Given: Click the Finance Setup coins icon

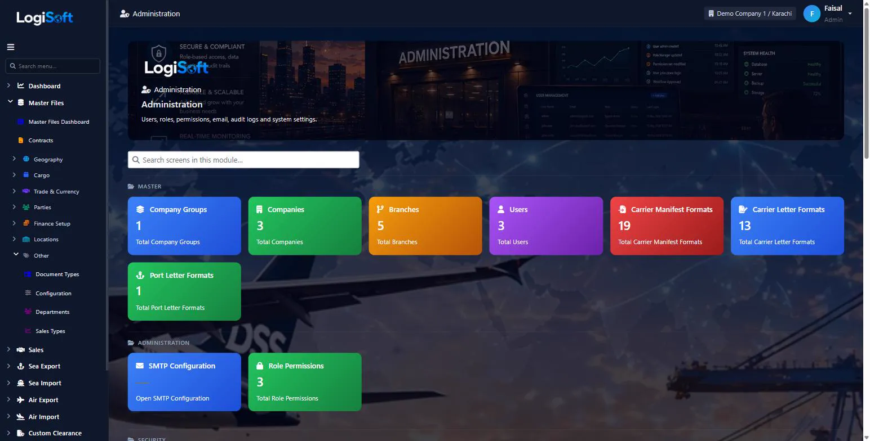Looking at the screenshot, I should tap(26, 223).
